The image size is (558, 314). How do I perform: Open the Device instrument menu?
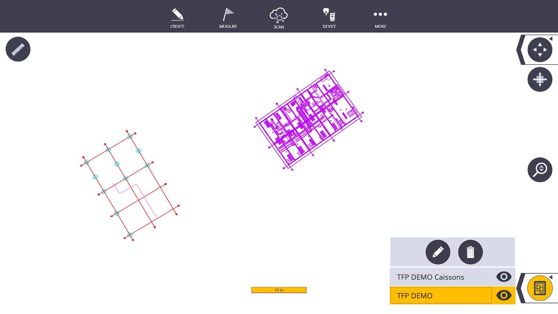(x=329, y=18)
